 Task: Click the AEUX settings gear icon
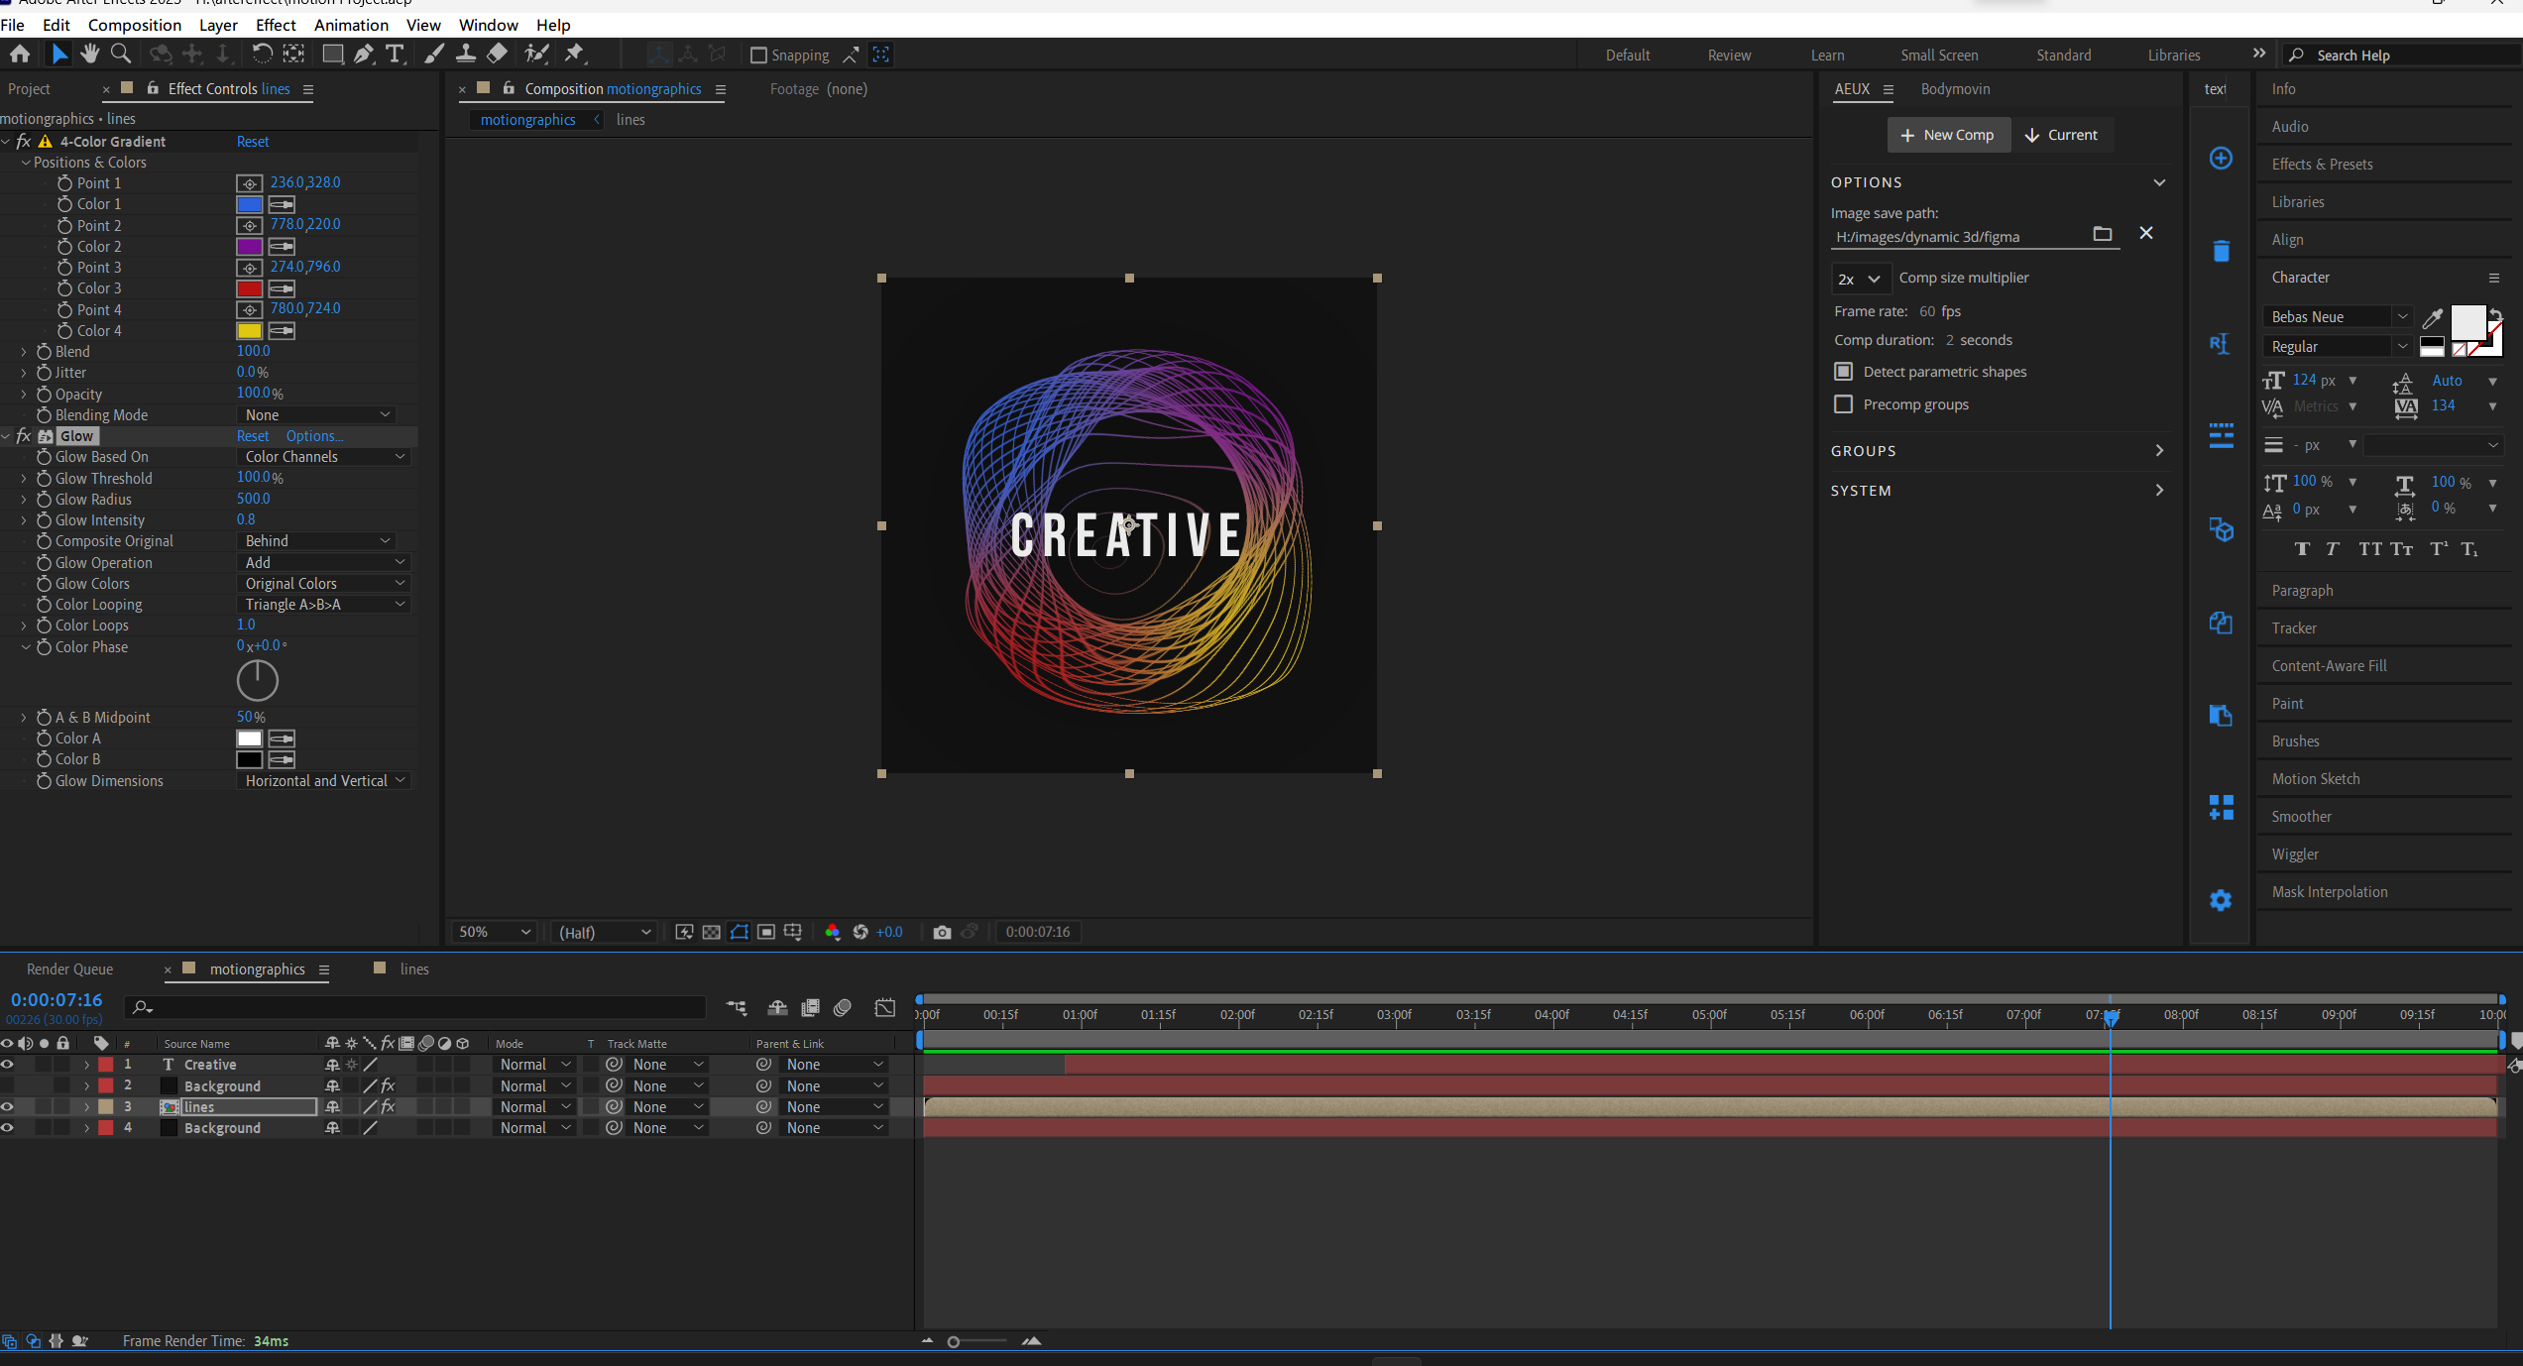2221,900
